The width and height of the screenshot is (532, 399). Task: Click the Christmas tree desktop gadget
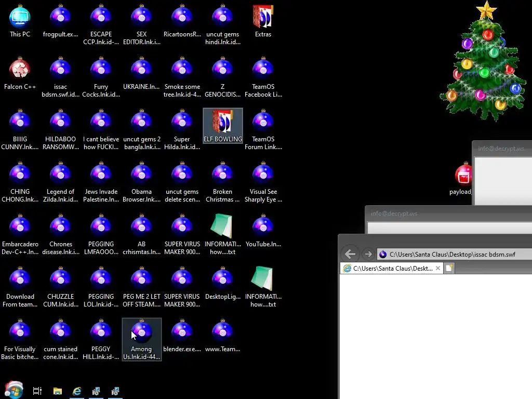[x=483, y=61]
